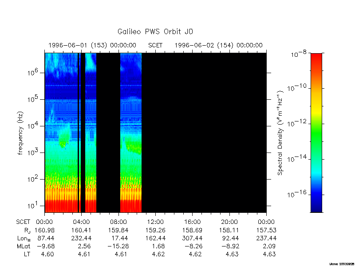Viewport: 355px width, 266px height.
Task: Click the "frequency (Hz)" axis label
Action: pyautogui.click(x=20, y=133)
